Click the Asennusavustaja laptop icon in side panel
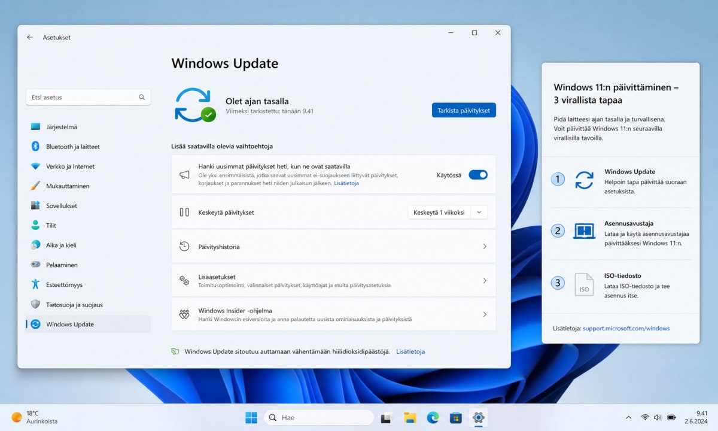Viewport: 718px width, 431px height. (584, 231)
